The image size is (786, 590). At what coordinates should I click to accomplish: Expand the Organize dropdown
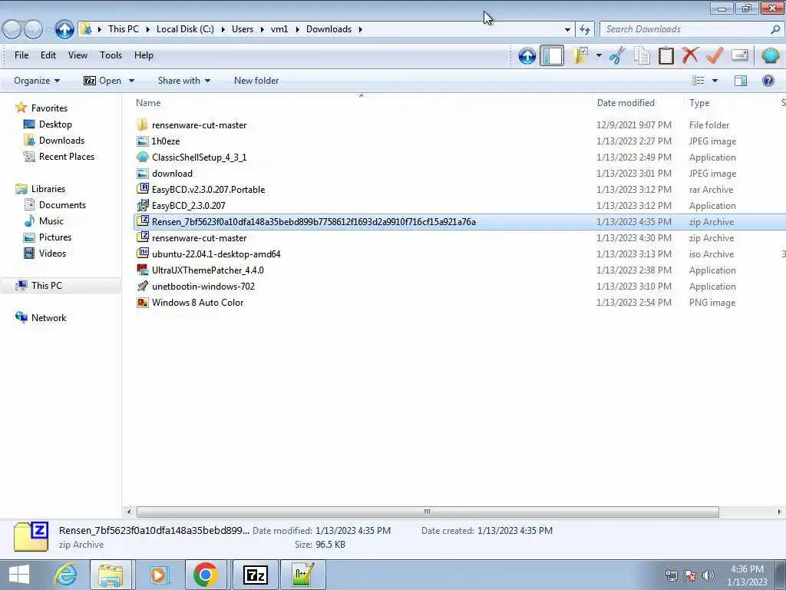[37, 81]
